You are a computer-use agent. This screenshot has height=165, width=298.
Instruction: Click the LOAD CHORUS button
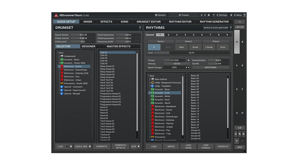pos(206,147)
